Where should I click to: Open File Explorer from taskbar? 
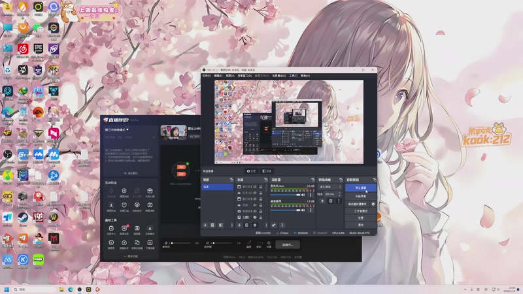tap(61, 289)
